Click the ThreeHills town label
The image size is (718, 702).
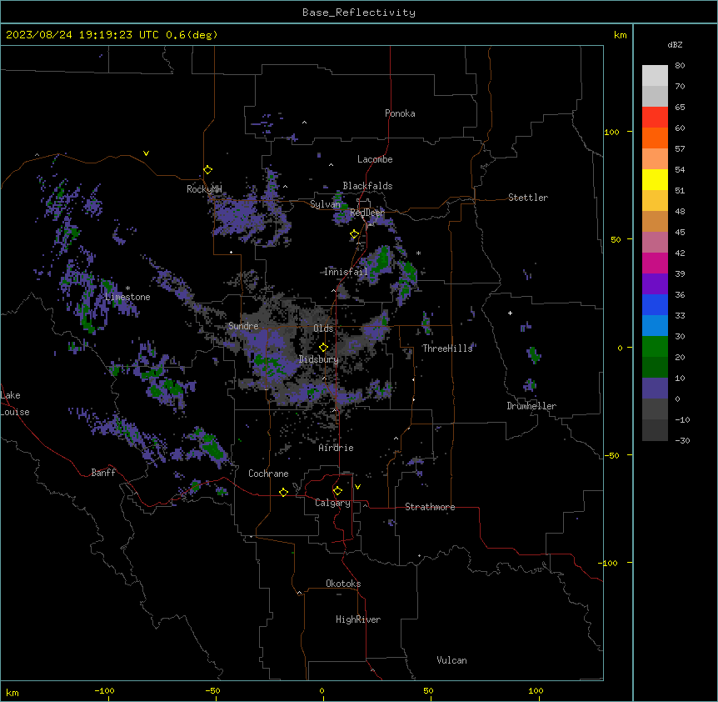pos(447,348)
